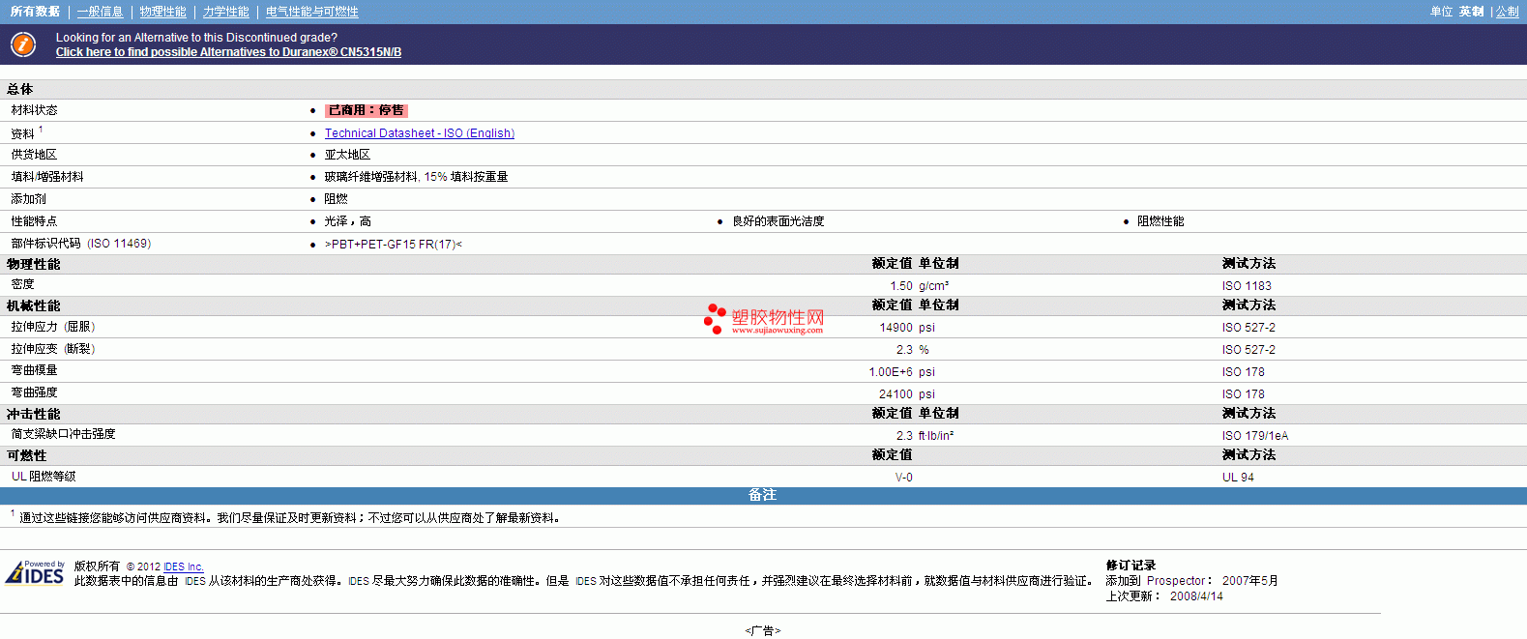1527x639 pixels.
Task: Click the 2007年5月 added-to-Prospector date
Action: coord(1250,581)
